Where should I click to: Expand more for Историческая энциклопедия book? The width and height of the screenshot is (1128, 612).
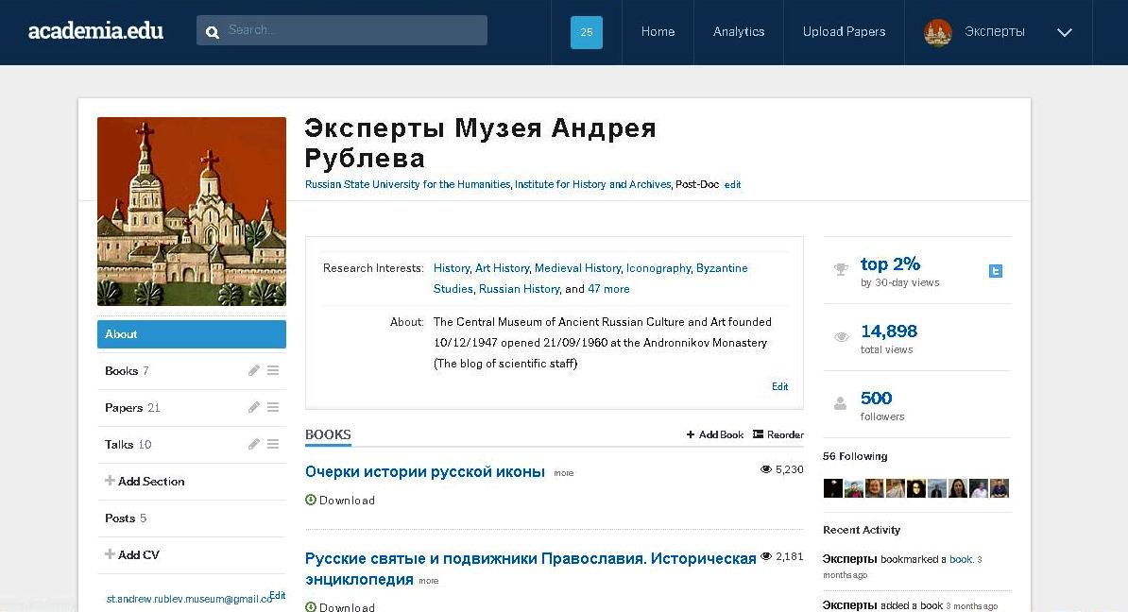(x=428, y=581)
